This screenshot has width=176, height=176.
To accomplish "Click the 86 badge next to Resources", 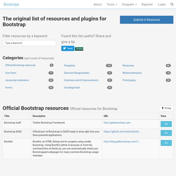I will (168, 65).
